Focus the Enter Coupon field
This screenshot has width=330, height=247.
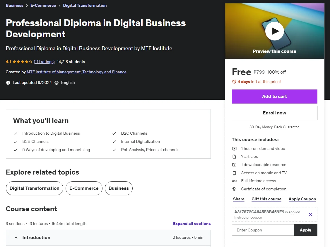pyautogui.click(x=263, y=230)
